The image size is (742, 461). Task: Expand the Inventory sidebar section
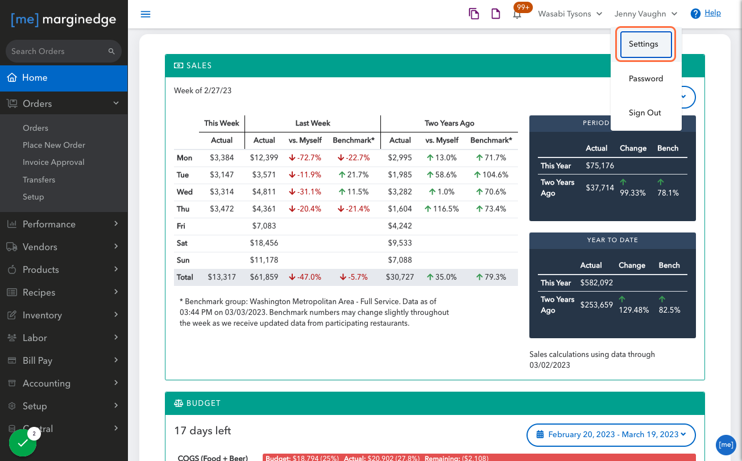tap(116, 314)
